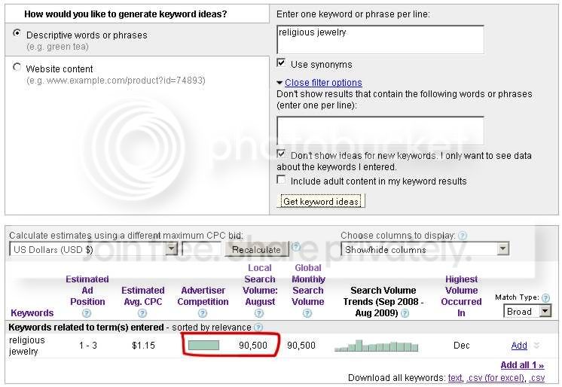Open help icon next to Recalculate button
Image resolution: width=562 pixels, height=387 pixels.
pos(296,246)
